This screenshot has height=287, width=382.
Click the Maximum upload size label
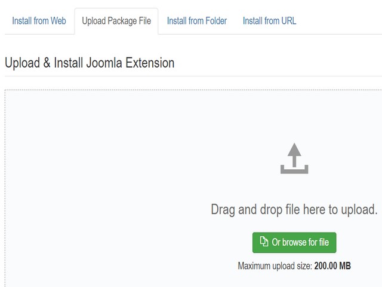coord(275,265)
